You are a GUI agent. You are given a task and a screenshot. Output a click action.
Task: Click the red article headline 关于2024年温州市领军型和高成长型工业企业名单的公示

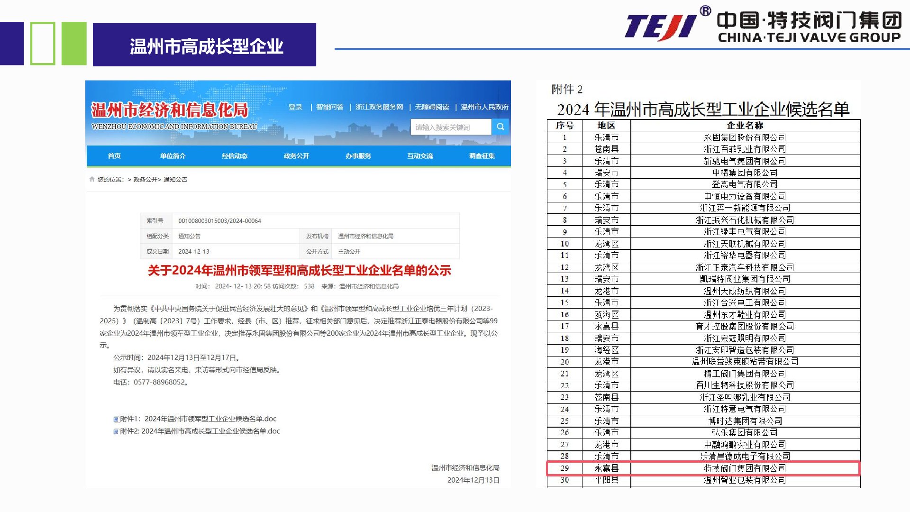299,271
